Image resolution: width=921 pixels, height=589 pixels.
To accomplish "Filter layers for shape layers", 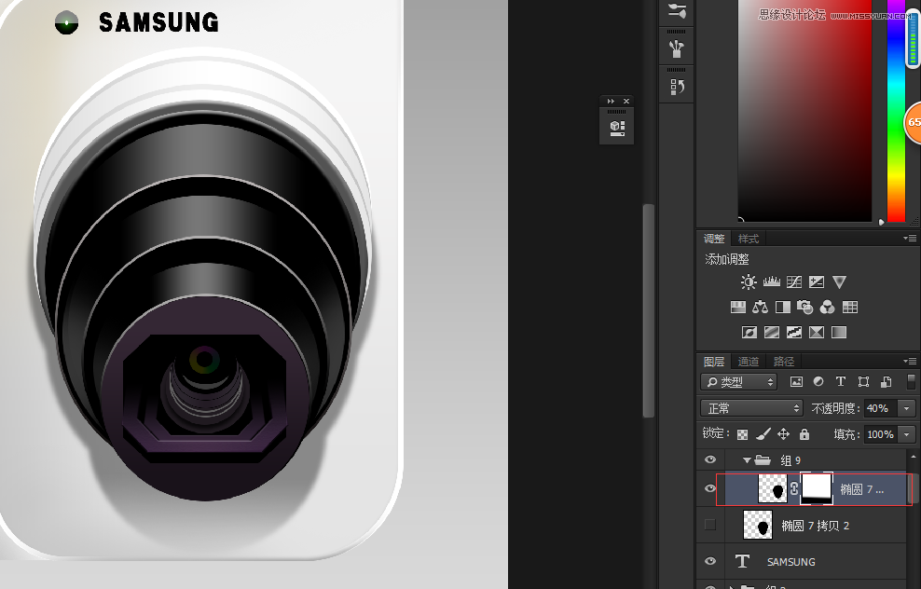I will (863, 382).
